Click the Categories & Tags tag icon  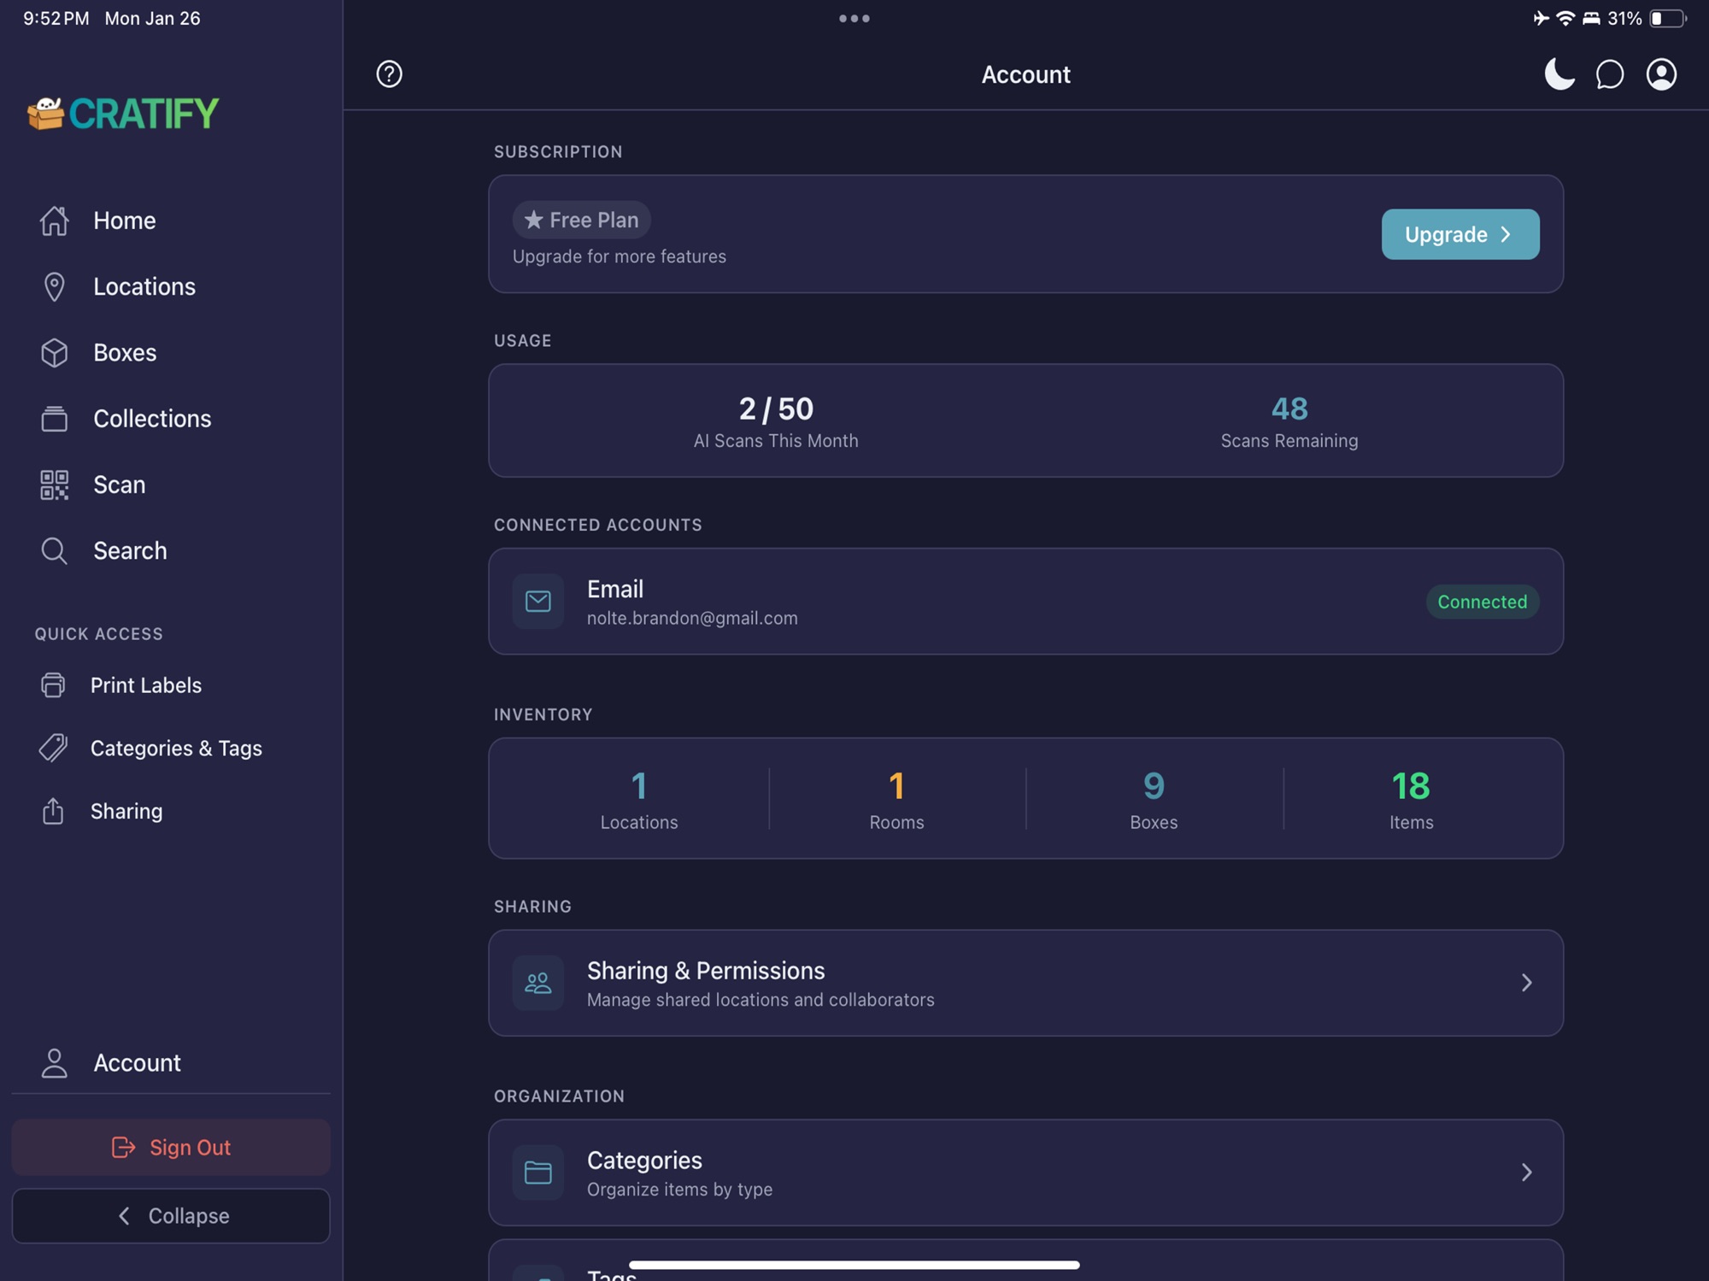53,748
